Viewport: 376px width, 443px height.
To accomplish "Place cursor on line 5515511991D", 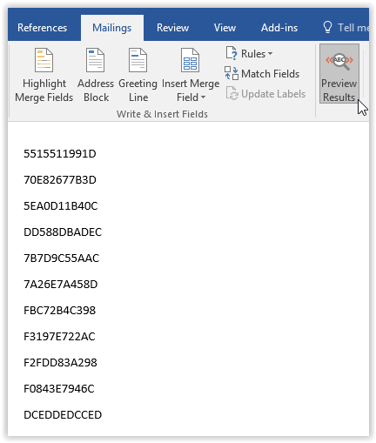I will pyautogui.click(x=60, y=154).
